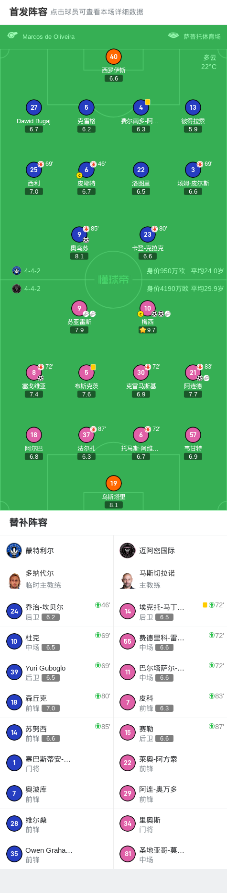Open substitute 赛勒 number 15 entry
227x893 pixels.
coord(171,733)
